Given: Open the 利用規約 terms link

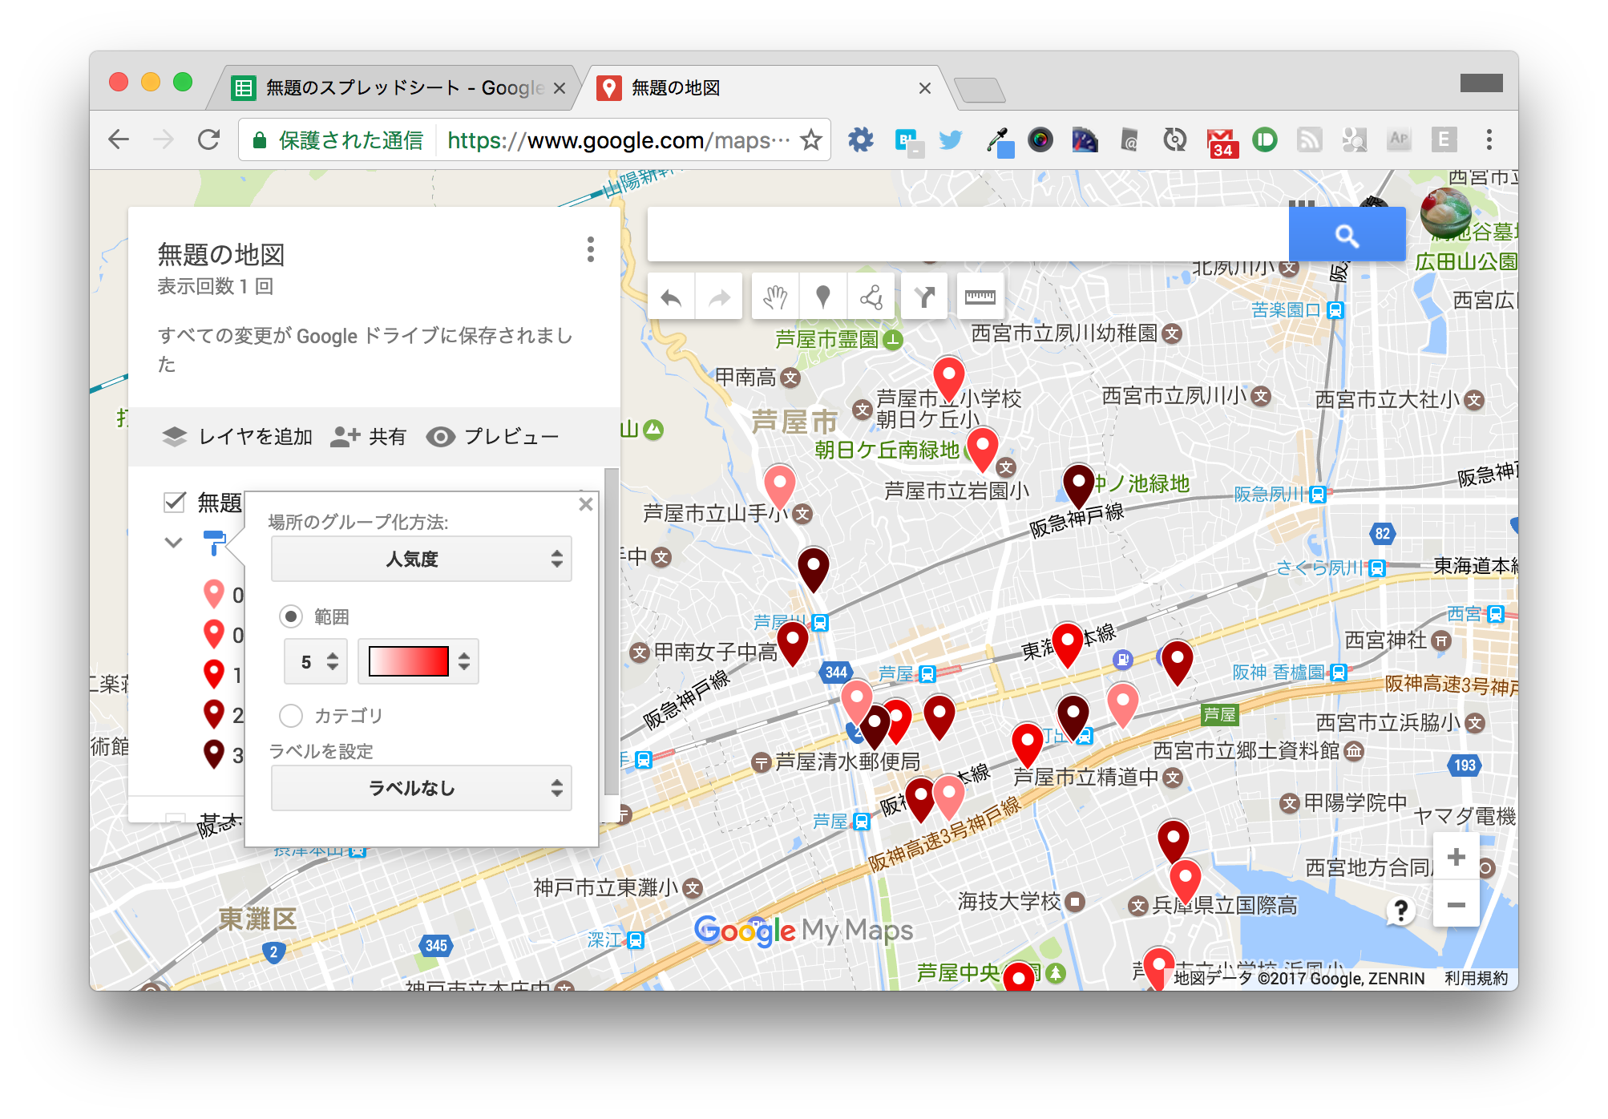Looking at the screenshot, I should point(1476,979).
